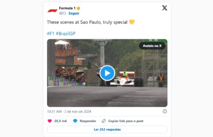Click Ler 252 respostas button
This screenshot has height=137, width=213.
tap(107, 129)
